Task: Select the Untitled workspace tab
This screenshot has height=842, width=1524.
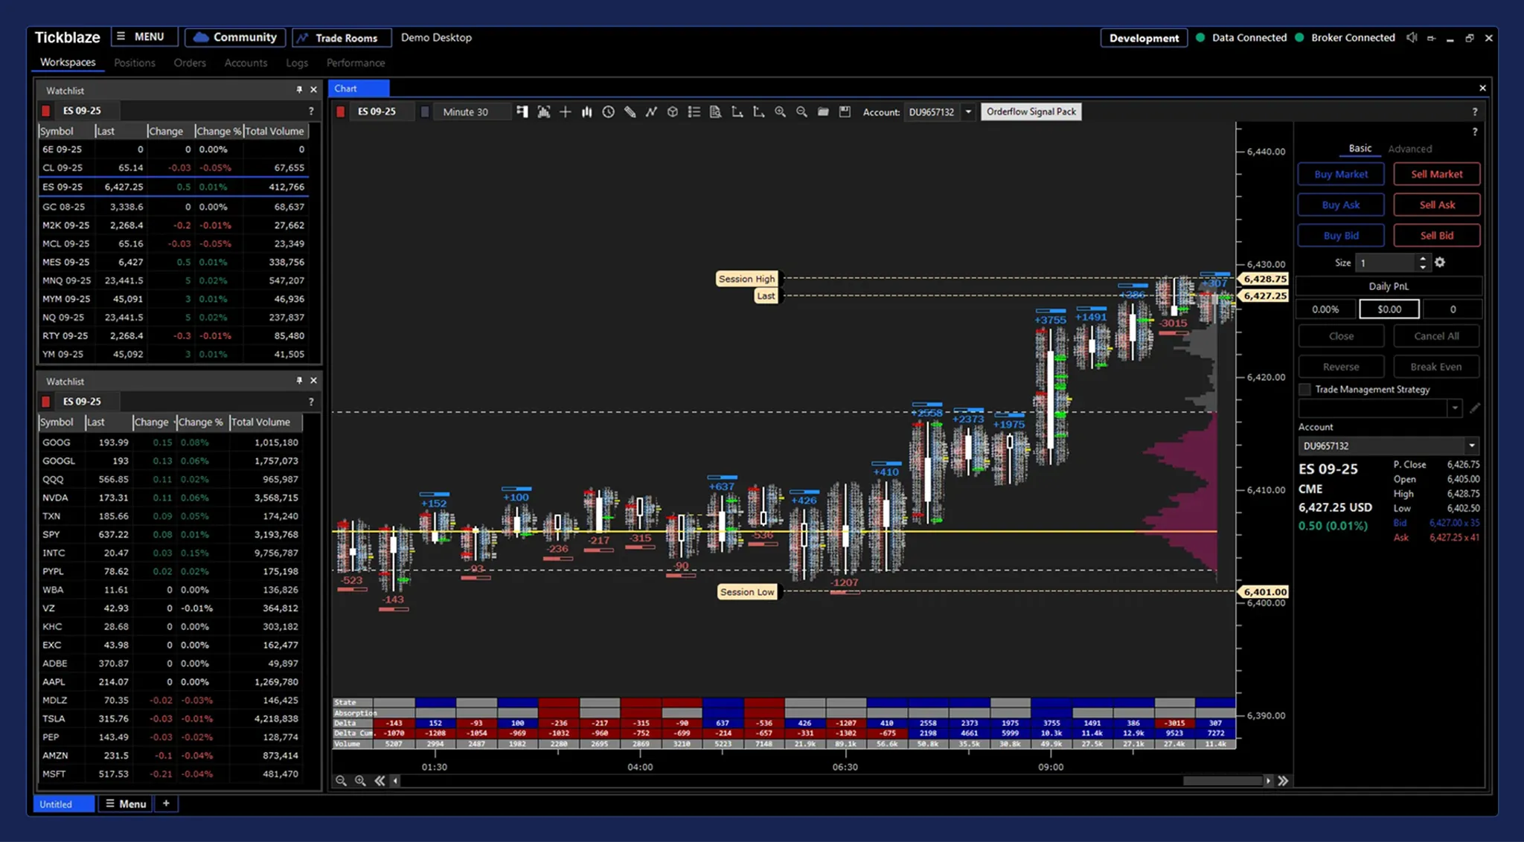Action: pyautogui.click(x=64, y=804)
